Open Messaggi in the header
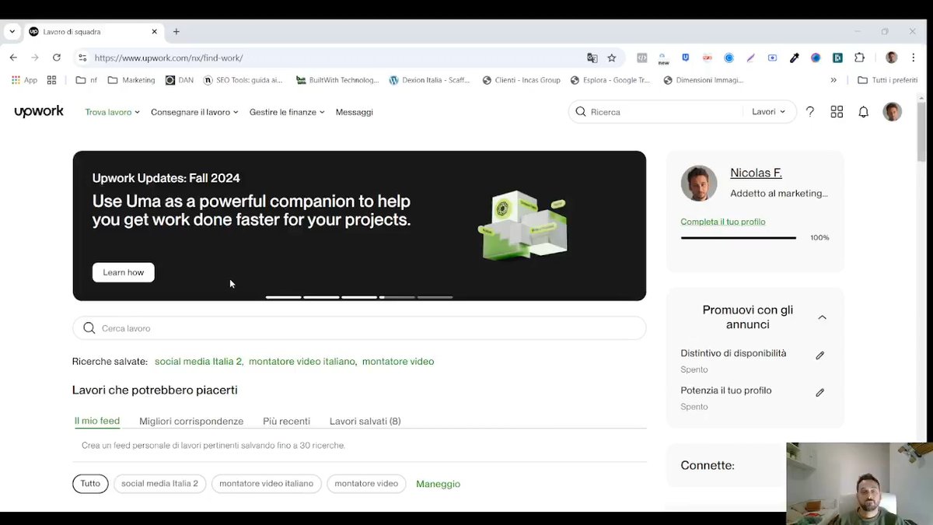Image resolution: width=933 pixels, height=525 pixels. pyautogui.click(x=355, y=112)
